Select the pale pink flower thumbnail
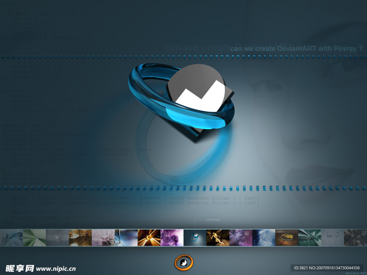The image size is (367, 275). 103,238
